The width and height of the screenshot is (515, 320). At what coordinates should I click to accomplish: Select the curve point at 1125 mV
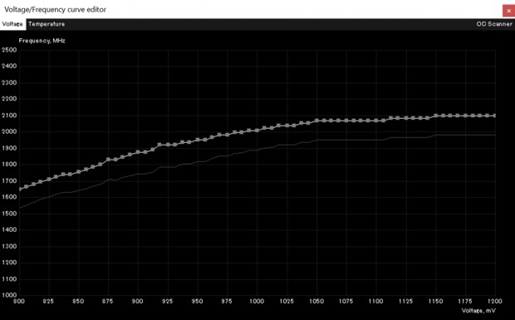[406, 118]
